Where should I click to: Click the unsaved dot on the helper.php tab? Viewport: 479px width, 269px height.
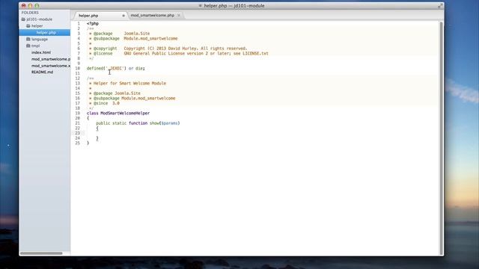tap(123, 16)
